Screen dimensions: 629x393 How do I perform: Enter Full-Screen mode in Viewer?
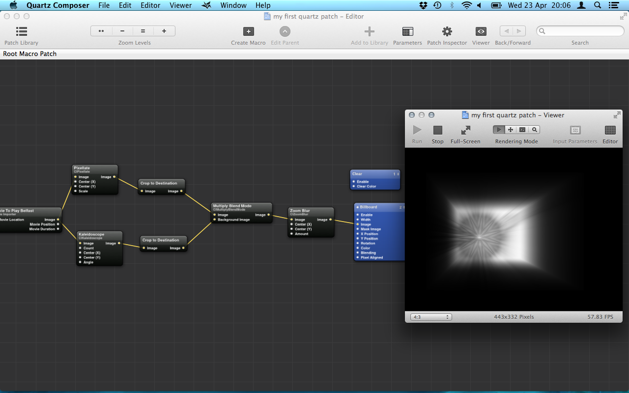tap(465, 130)
